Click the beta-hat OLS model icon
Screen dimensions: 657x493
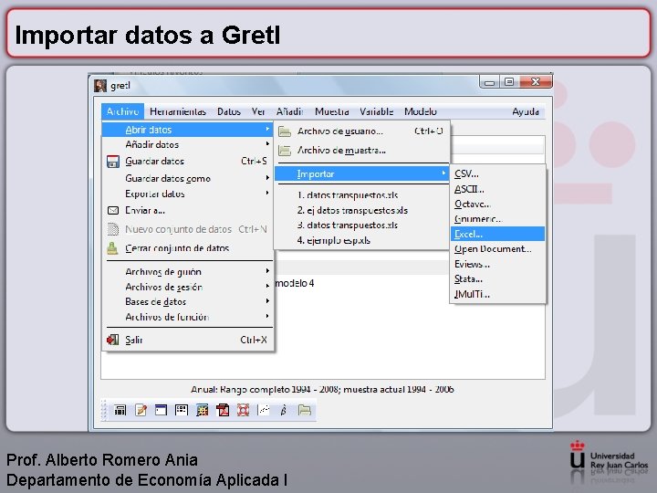pos(284,410)
